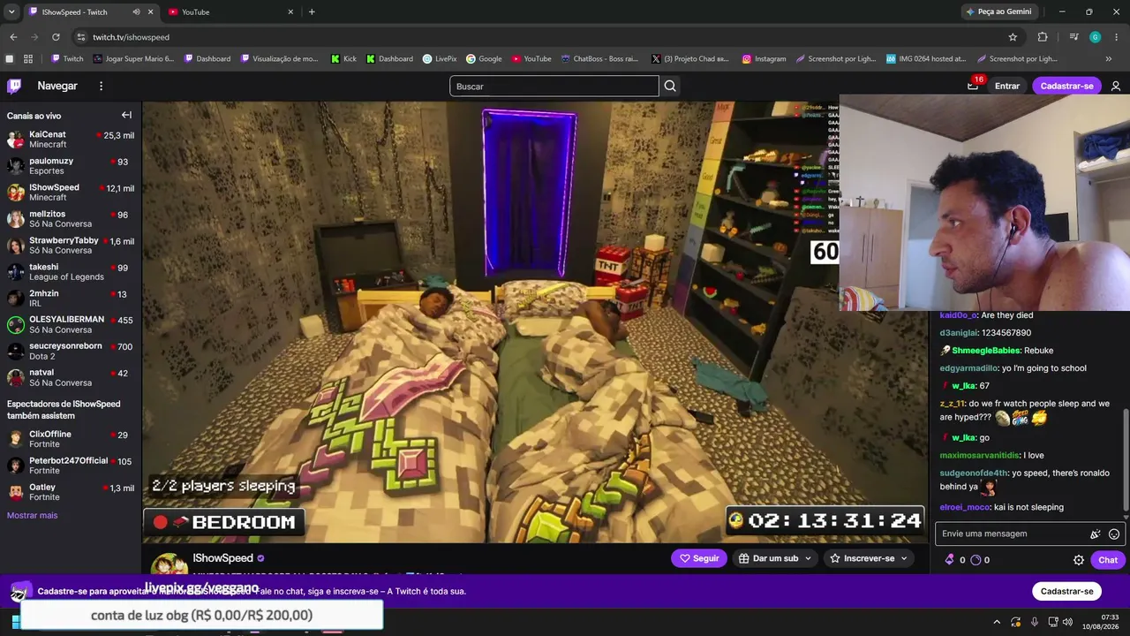
Task: Open the ChatBoss bookmark
Action: (x=599, y=59)
